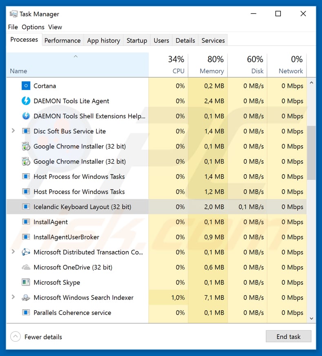Viewport: 322px width, 356px height.
Task: Maximize the Task Manager window
Action: [278, 13]
